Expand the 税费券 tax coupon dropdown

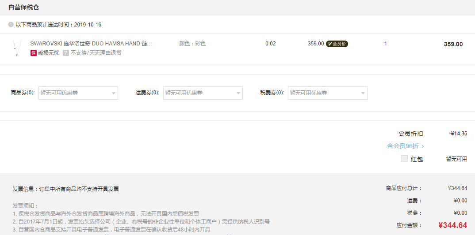pyautogui.click(x=327, y=93)
